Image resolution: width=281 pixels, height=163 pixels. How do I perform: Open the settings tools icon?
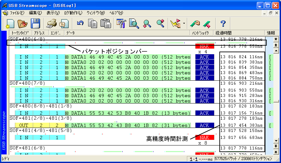121,23
